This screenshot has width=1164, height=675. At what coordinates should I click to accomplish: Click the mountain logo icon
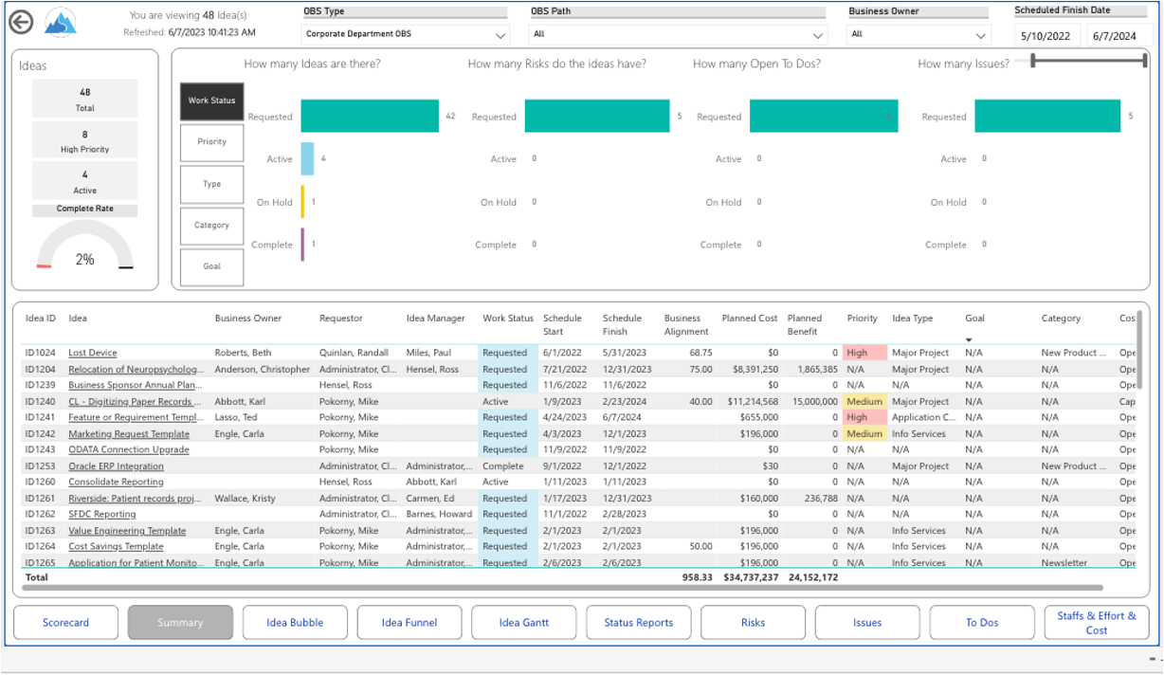coord(60,23)
